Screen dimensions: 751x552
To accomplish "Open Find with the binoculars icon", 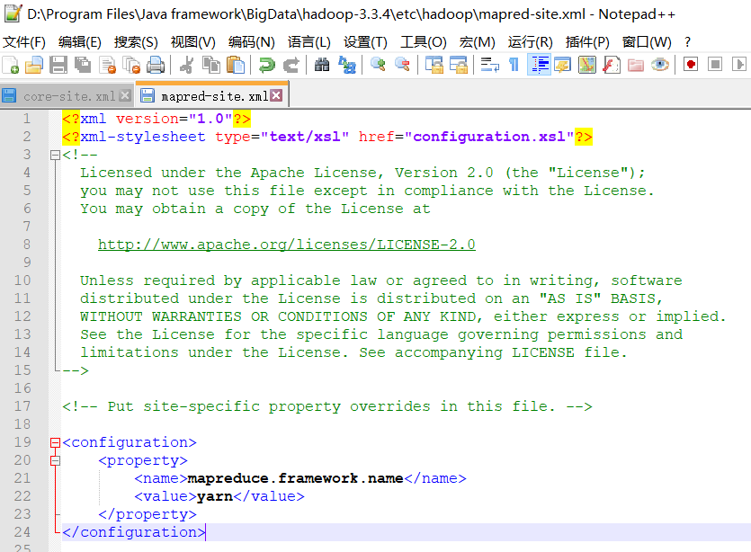I will pyautogui.click(x=322, y=65).
